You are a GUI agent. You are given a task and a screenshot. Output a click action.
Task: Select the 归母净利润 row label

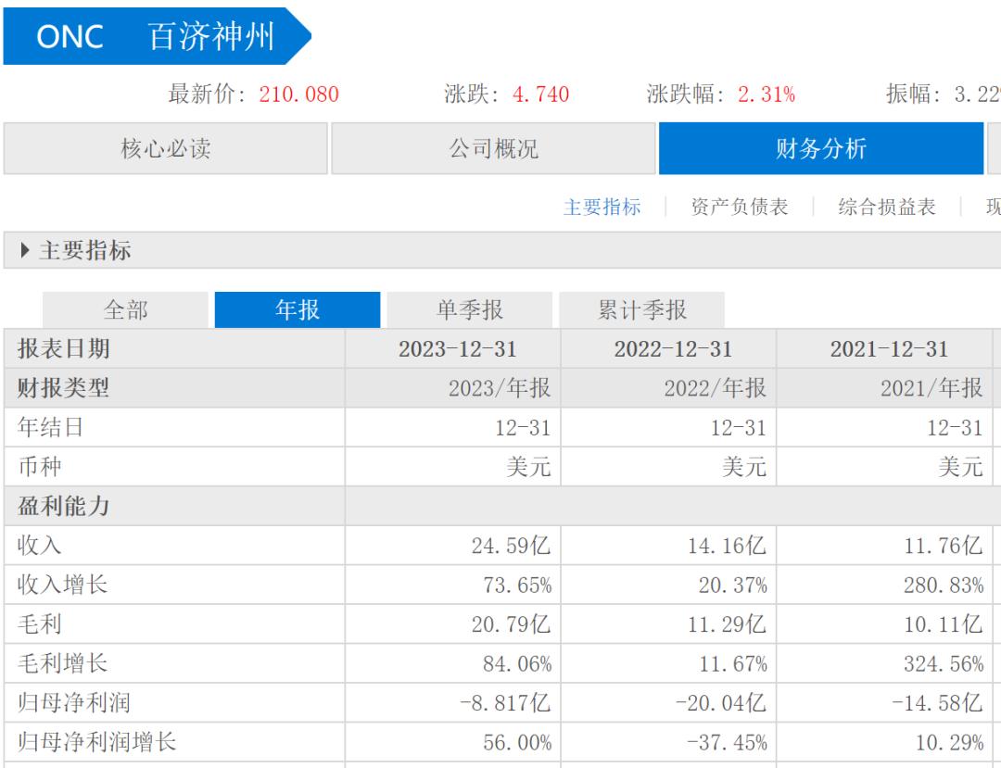(x=74, y=702)
